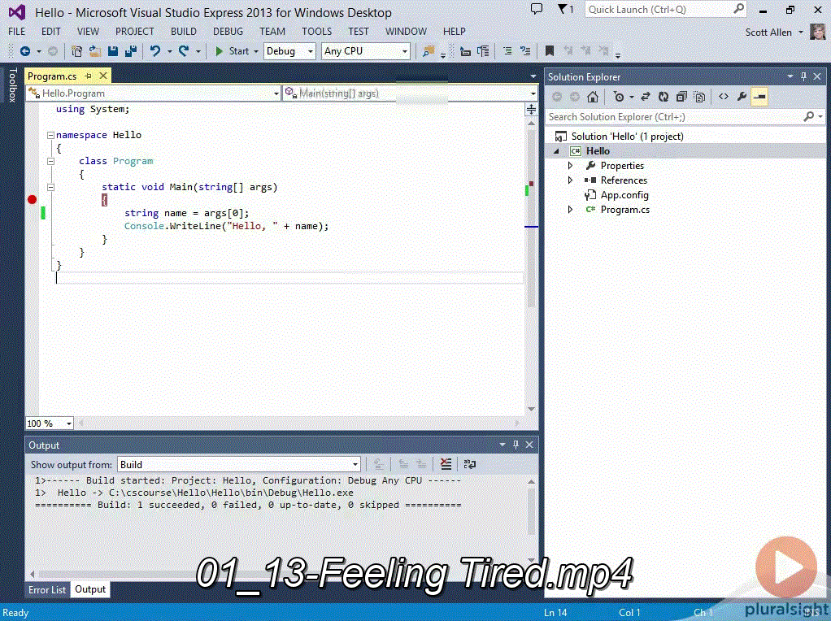Click the Visual Studio logo icon

pyautogui.click(x=17, y=11)
